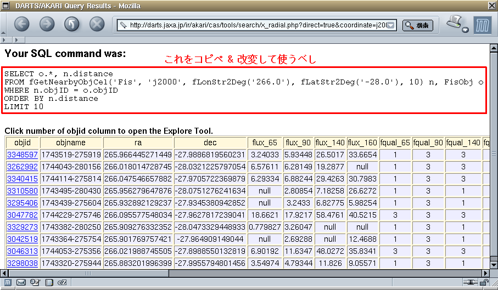The height and width of the screenshot is (290, 498).
Task: Click the flux_90 value 3.2433
Action: point(298,203)
